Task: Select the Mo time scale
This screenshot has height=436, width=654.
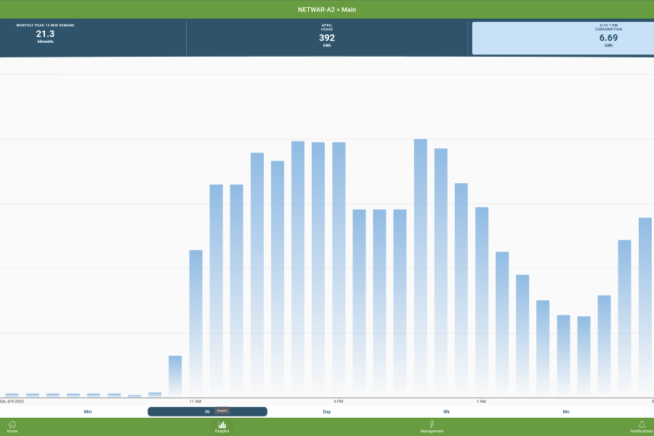Action: [566, 411]
